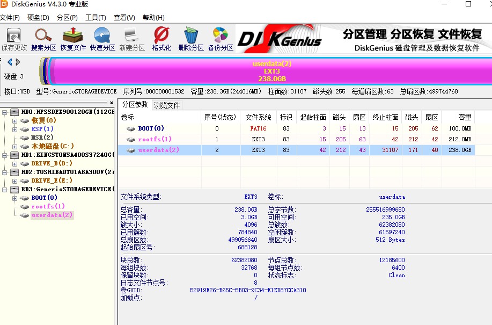Minimize the DiskGenius window
492x325 pixels.
(444, 4)
